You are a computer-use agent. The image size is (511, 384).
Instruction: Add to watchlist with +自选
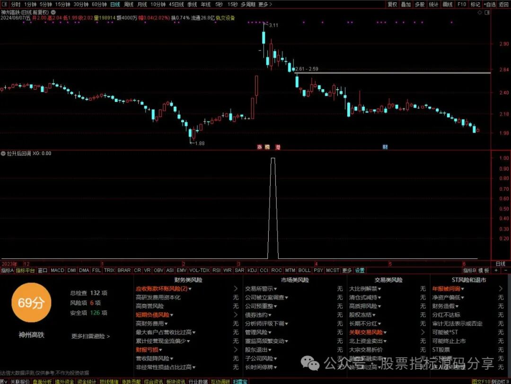[490, 4]
